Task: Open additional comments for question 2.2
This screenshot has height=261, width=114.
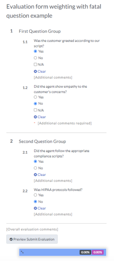Action: 53,214
